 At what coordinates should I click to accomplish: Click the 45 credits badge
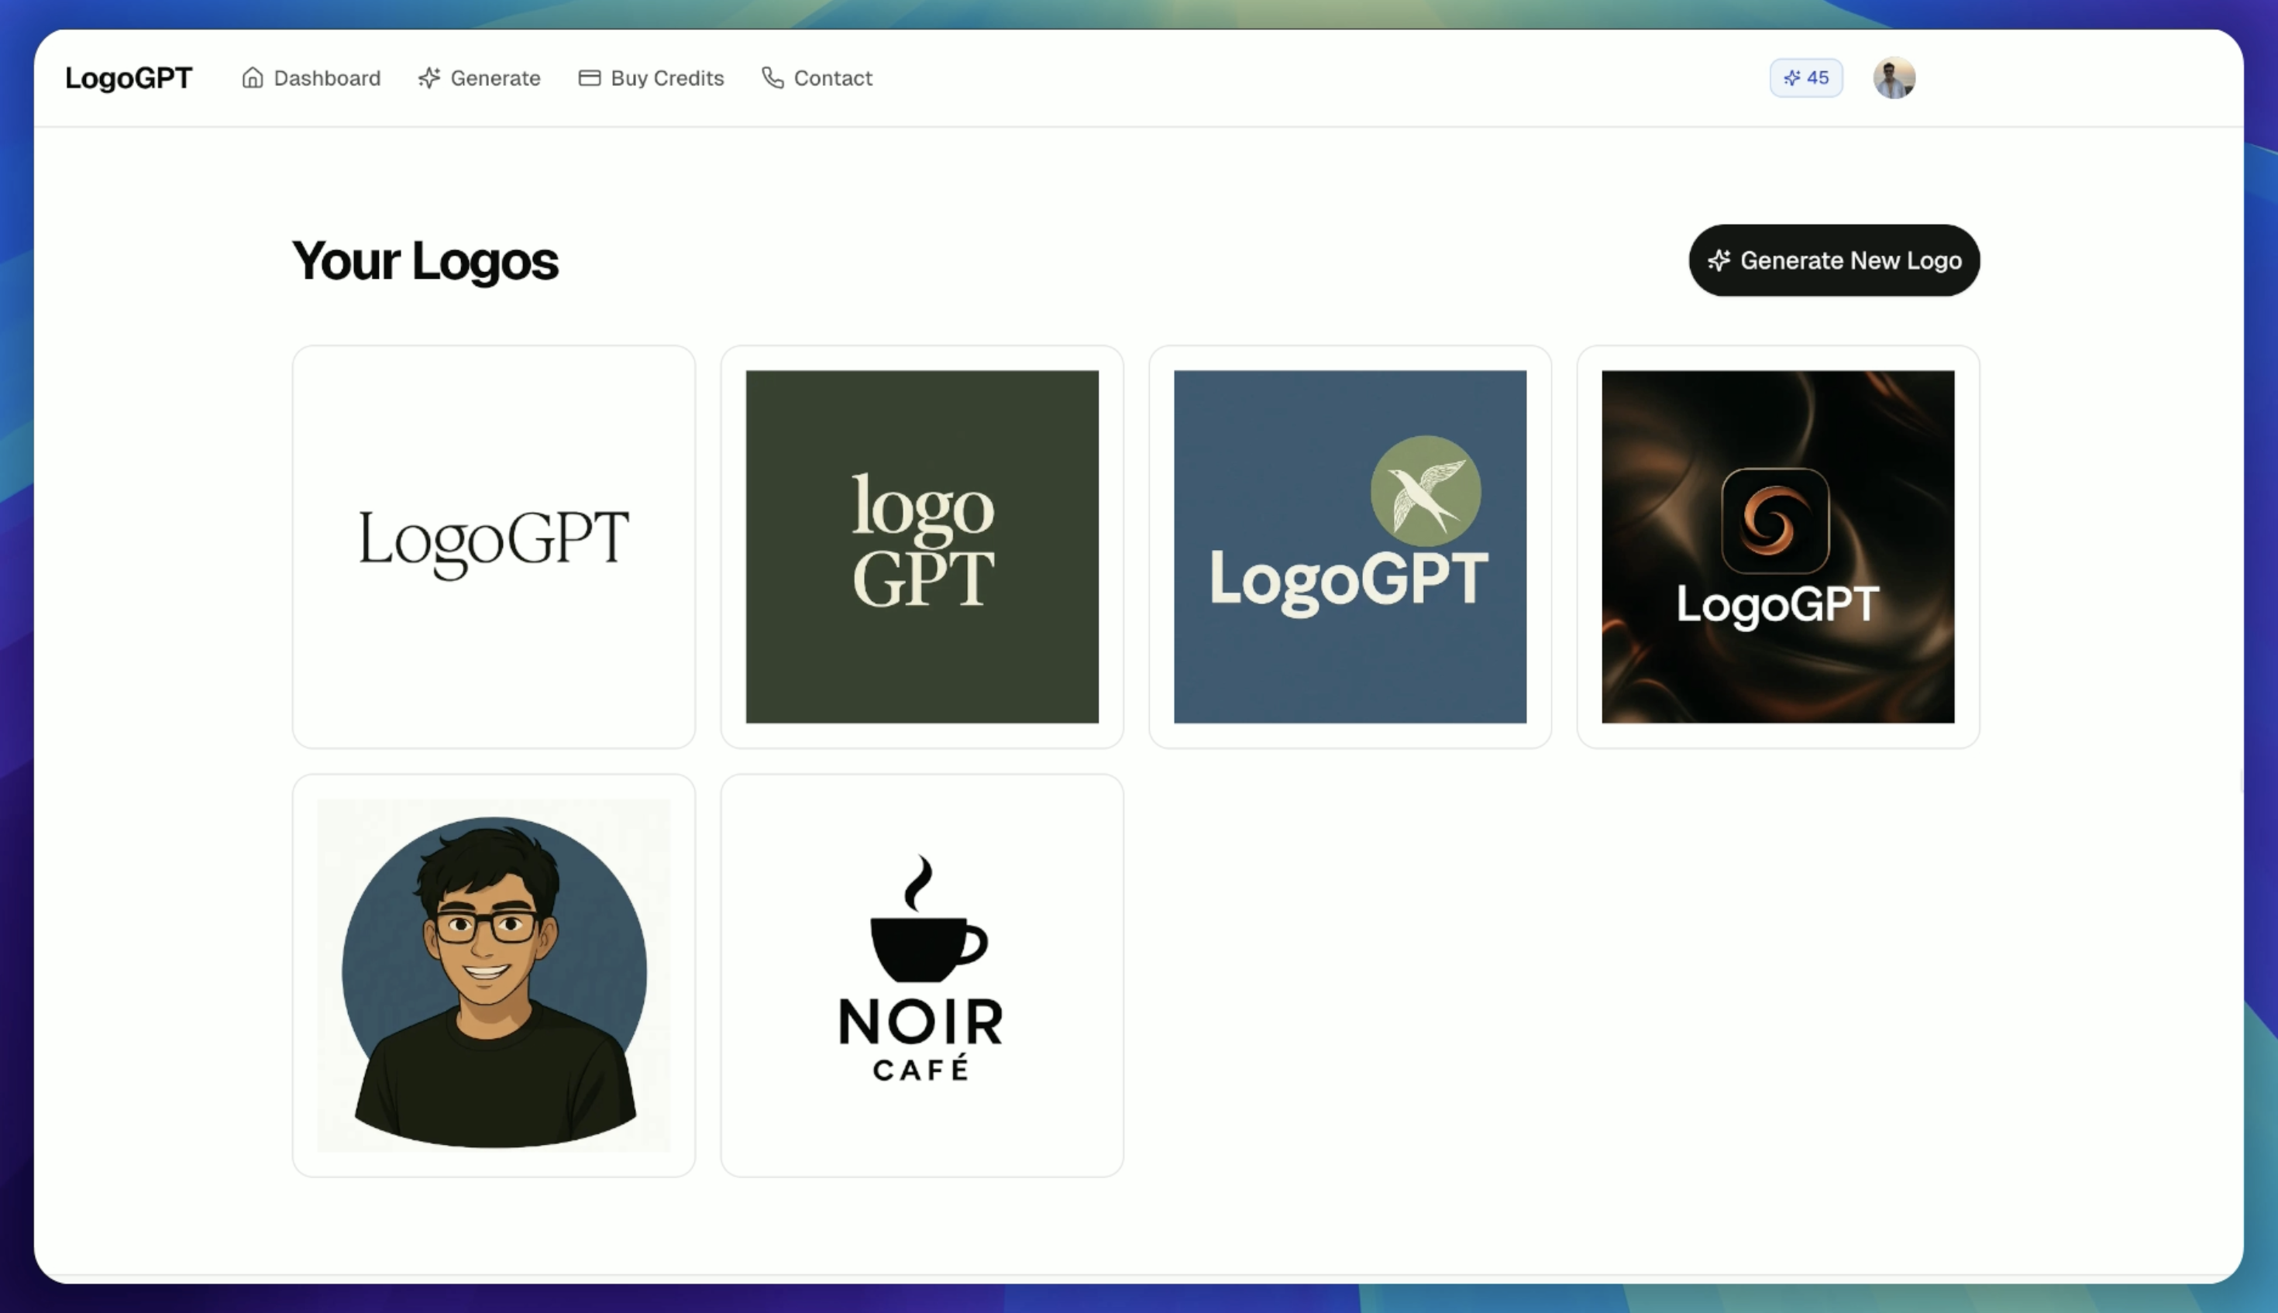(1805, 77)
